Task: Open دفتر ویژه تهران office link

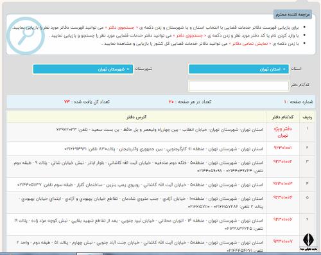Action: 283,132
